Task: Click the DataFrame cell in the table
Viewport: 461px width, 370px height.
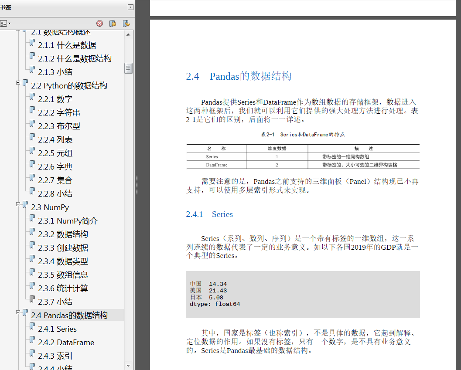Action: point(217,165)
